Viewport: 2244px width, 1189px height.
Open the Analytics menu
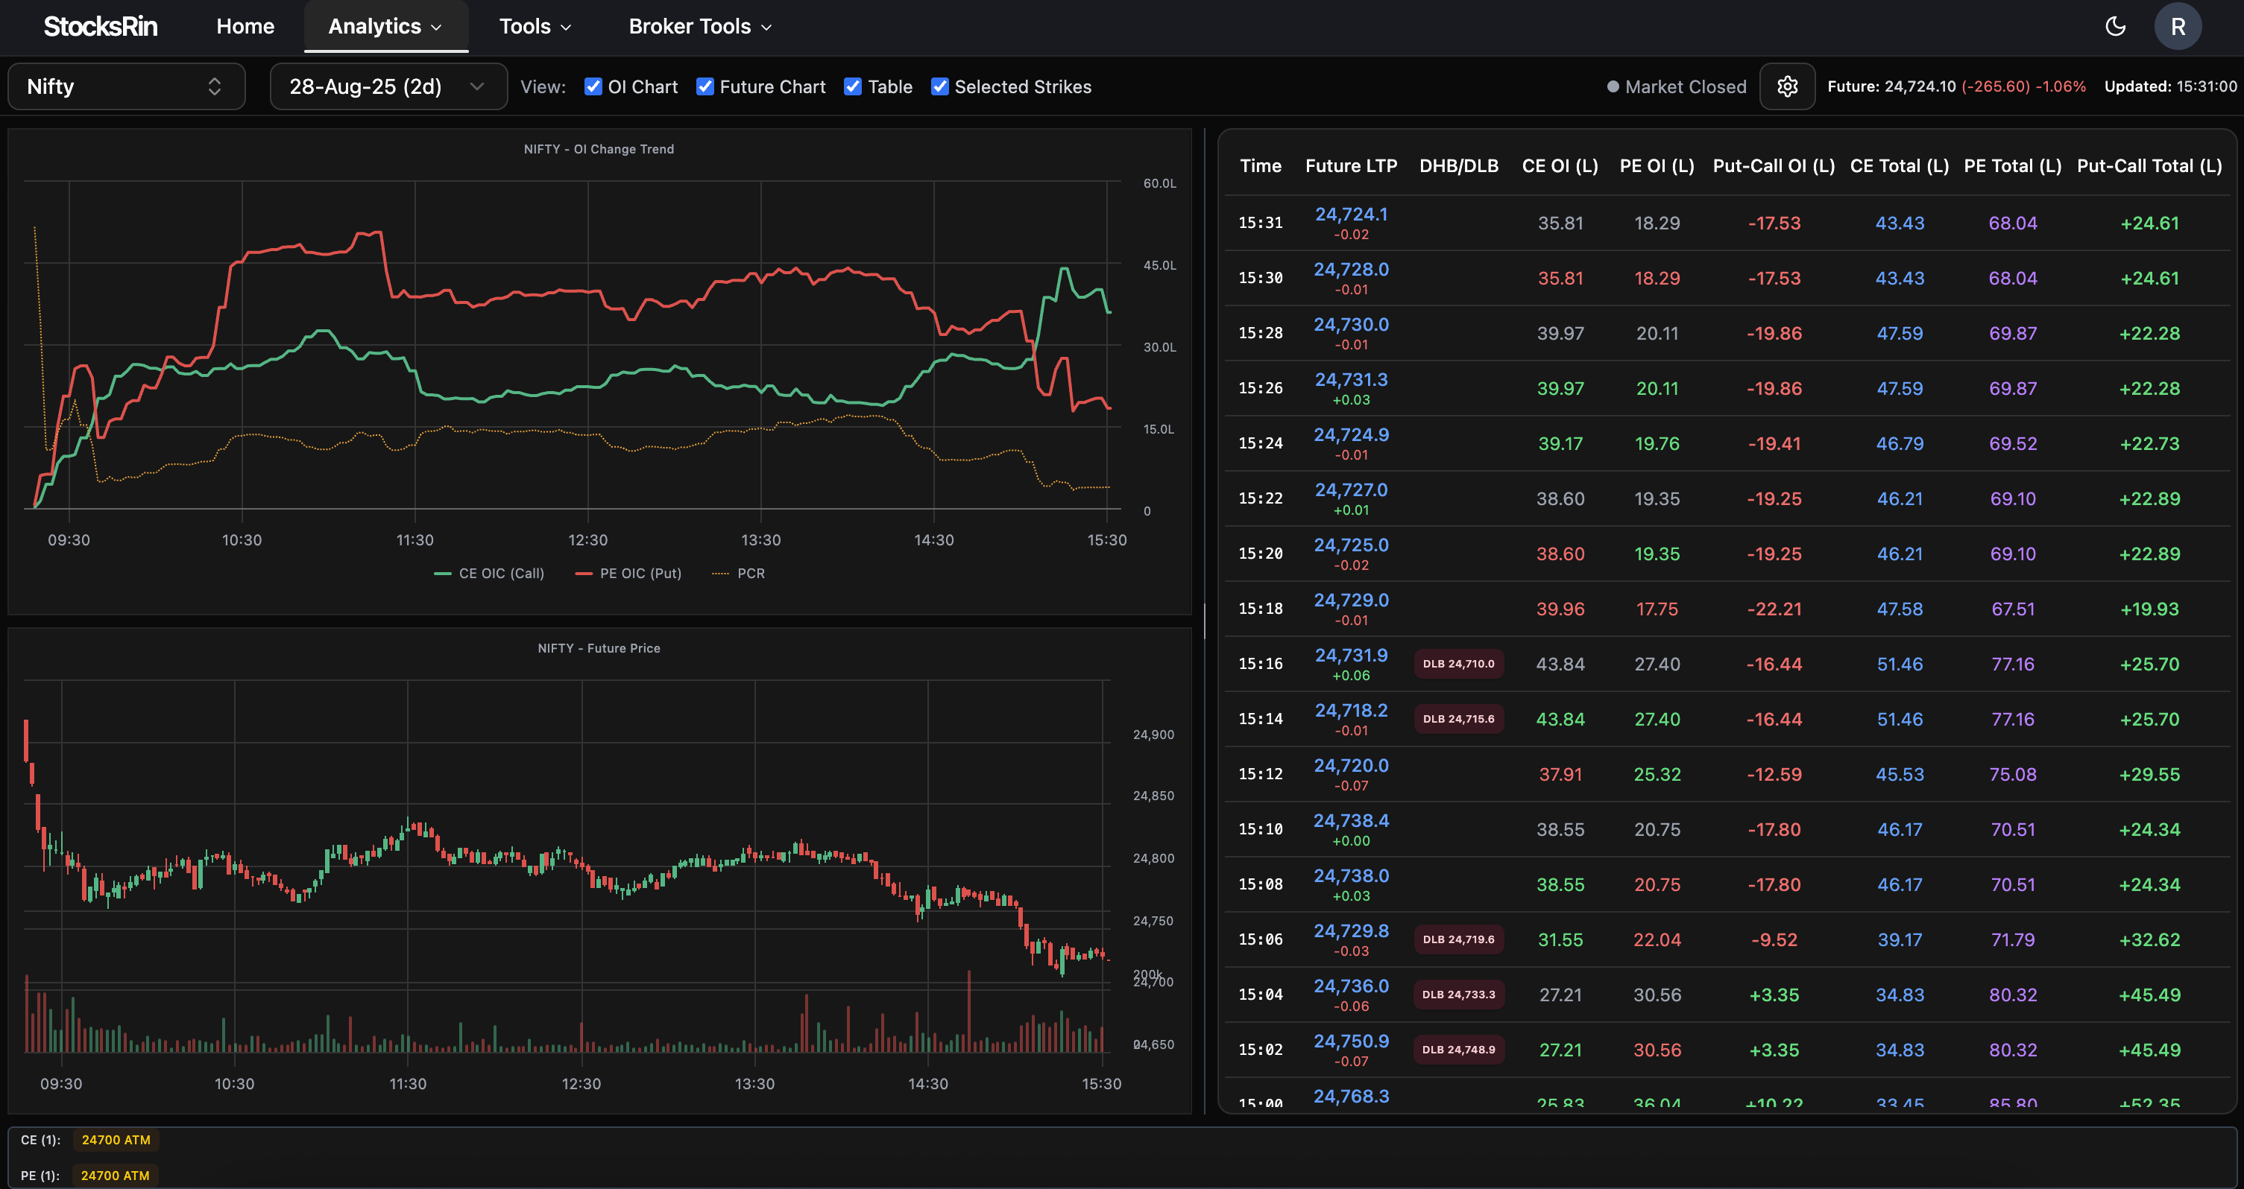tap(385, 26)
